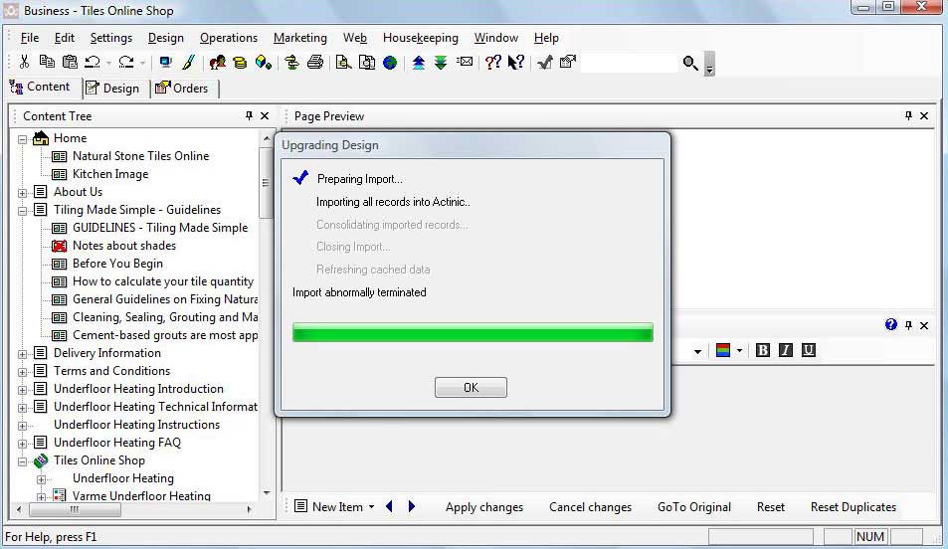Viewport: 948px width, 549px height.
Task: Click the Paste clipboard icon
Action: [69, 62]
